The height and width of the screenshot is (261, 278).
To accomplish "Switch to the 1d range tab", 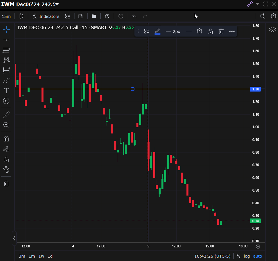I will click(50, 256).
